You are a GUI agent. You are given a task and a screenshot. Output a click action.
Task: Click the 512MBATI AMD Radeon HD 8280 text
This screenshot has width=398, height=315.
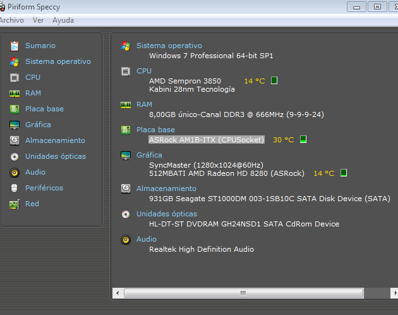[x=208, y=173]
